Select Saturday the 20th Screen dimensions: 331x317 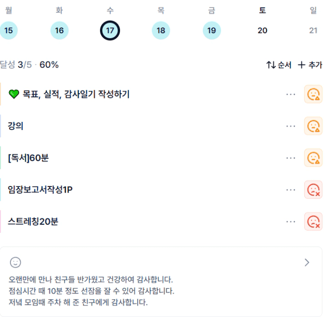[262, 31]
